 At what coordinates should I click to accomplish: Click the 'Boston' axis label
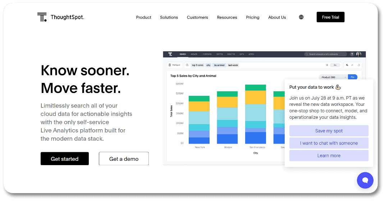[228, 147]
